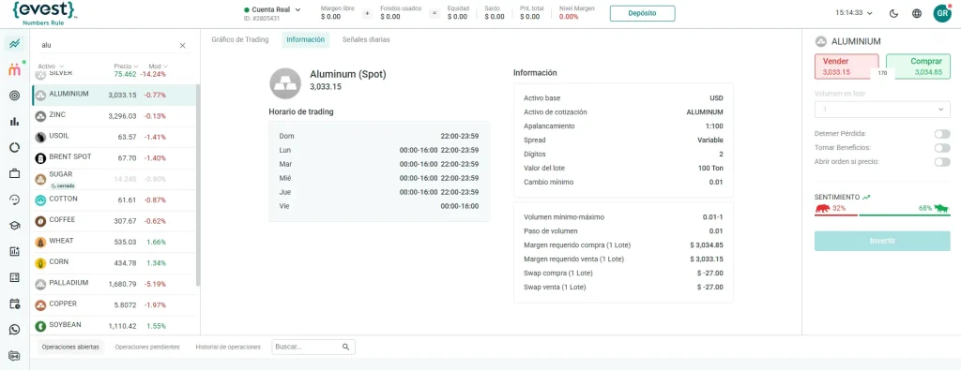Select the COPPER row
Screen dimensions: 961x370
click(114, 304)
